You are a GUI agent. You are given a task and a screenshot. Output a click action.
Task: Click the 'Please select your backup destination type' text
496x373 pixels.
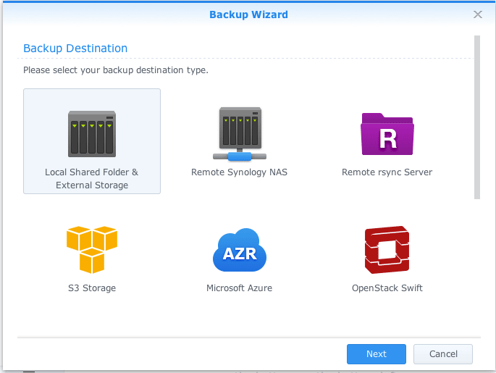click(116, 70)
